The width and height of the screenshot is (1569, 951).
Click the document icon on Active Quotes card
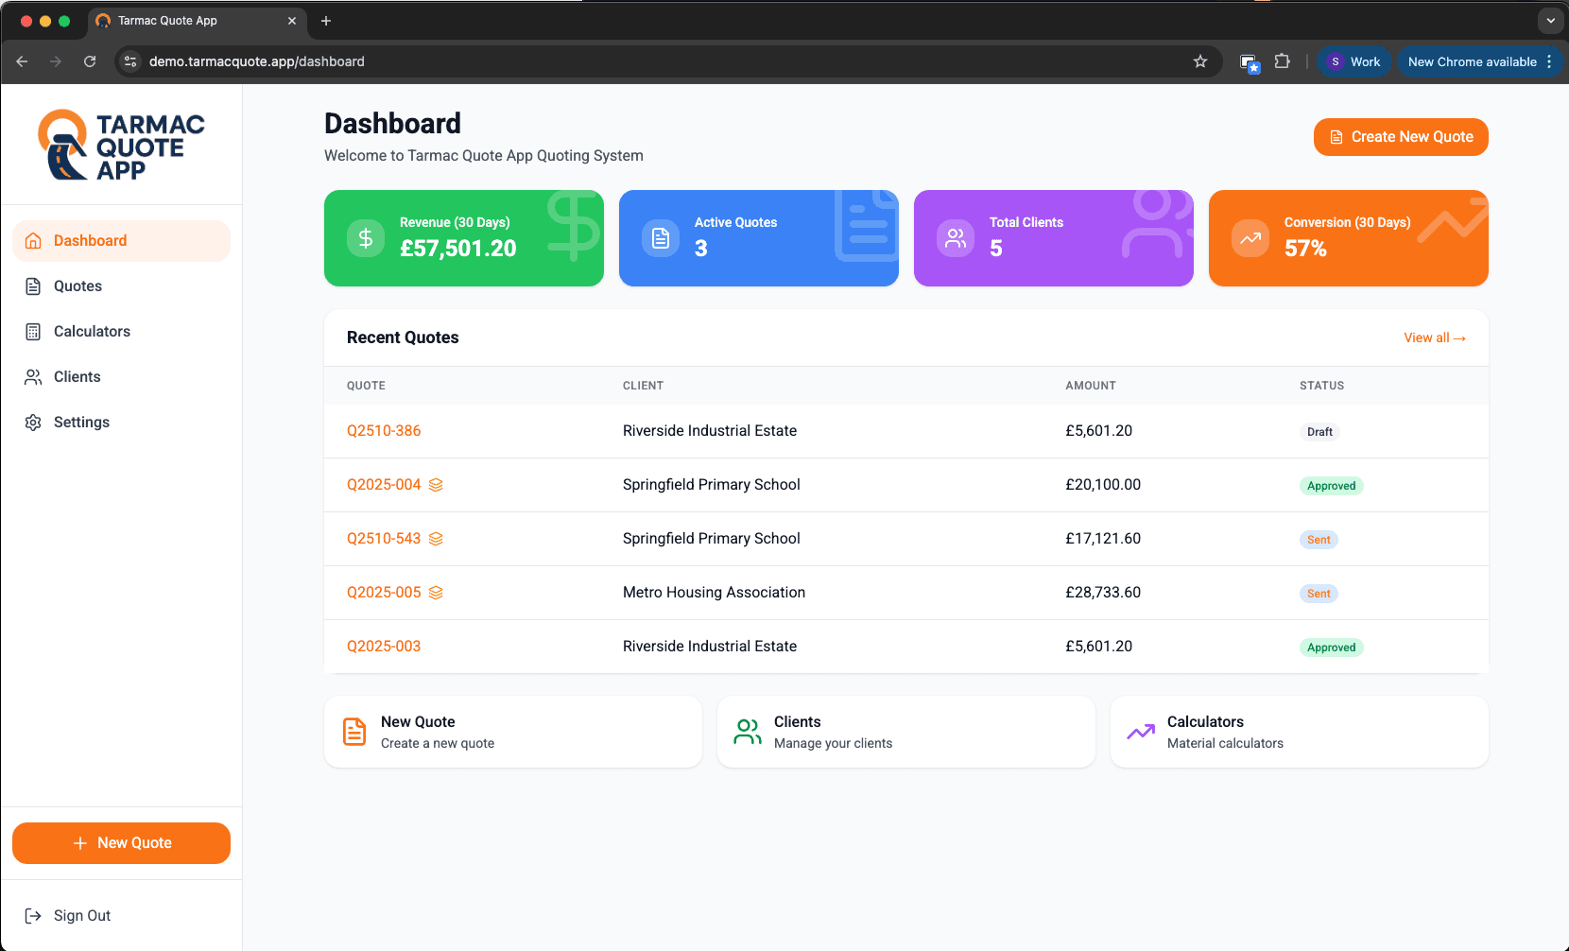click(660, 238)
